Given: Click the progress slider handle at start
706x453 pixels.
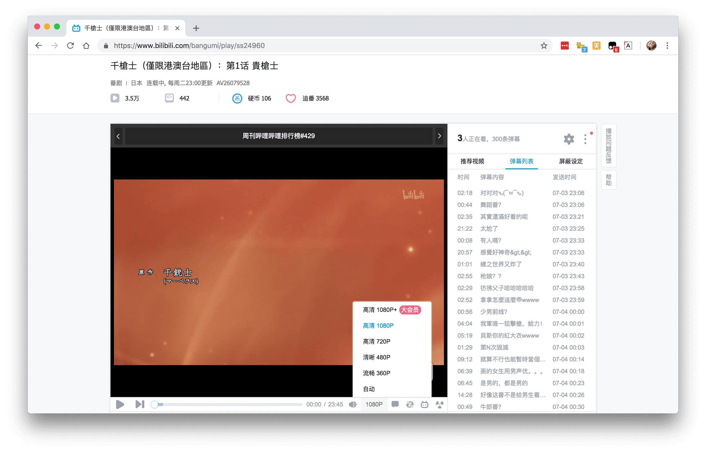Looking at the screenshot, I should (154, 404).
